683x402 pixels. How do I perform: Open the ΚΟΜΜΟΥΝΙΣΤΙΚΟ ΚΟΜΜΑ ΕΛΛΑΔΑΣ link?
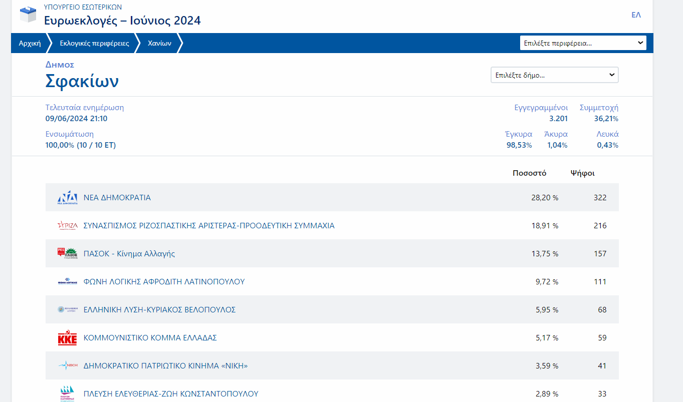pos(150,338)
